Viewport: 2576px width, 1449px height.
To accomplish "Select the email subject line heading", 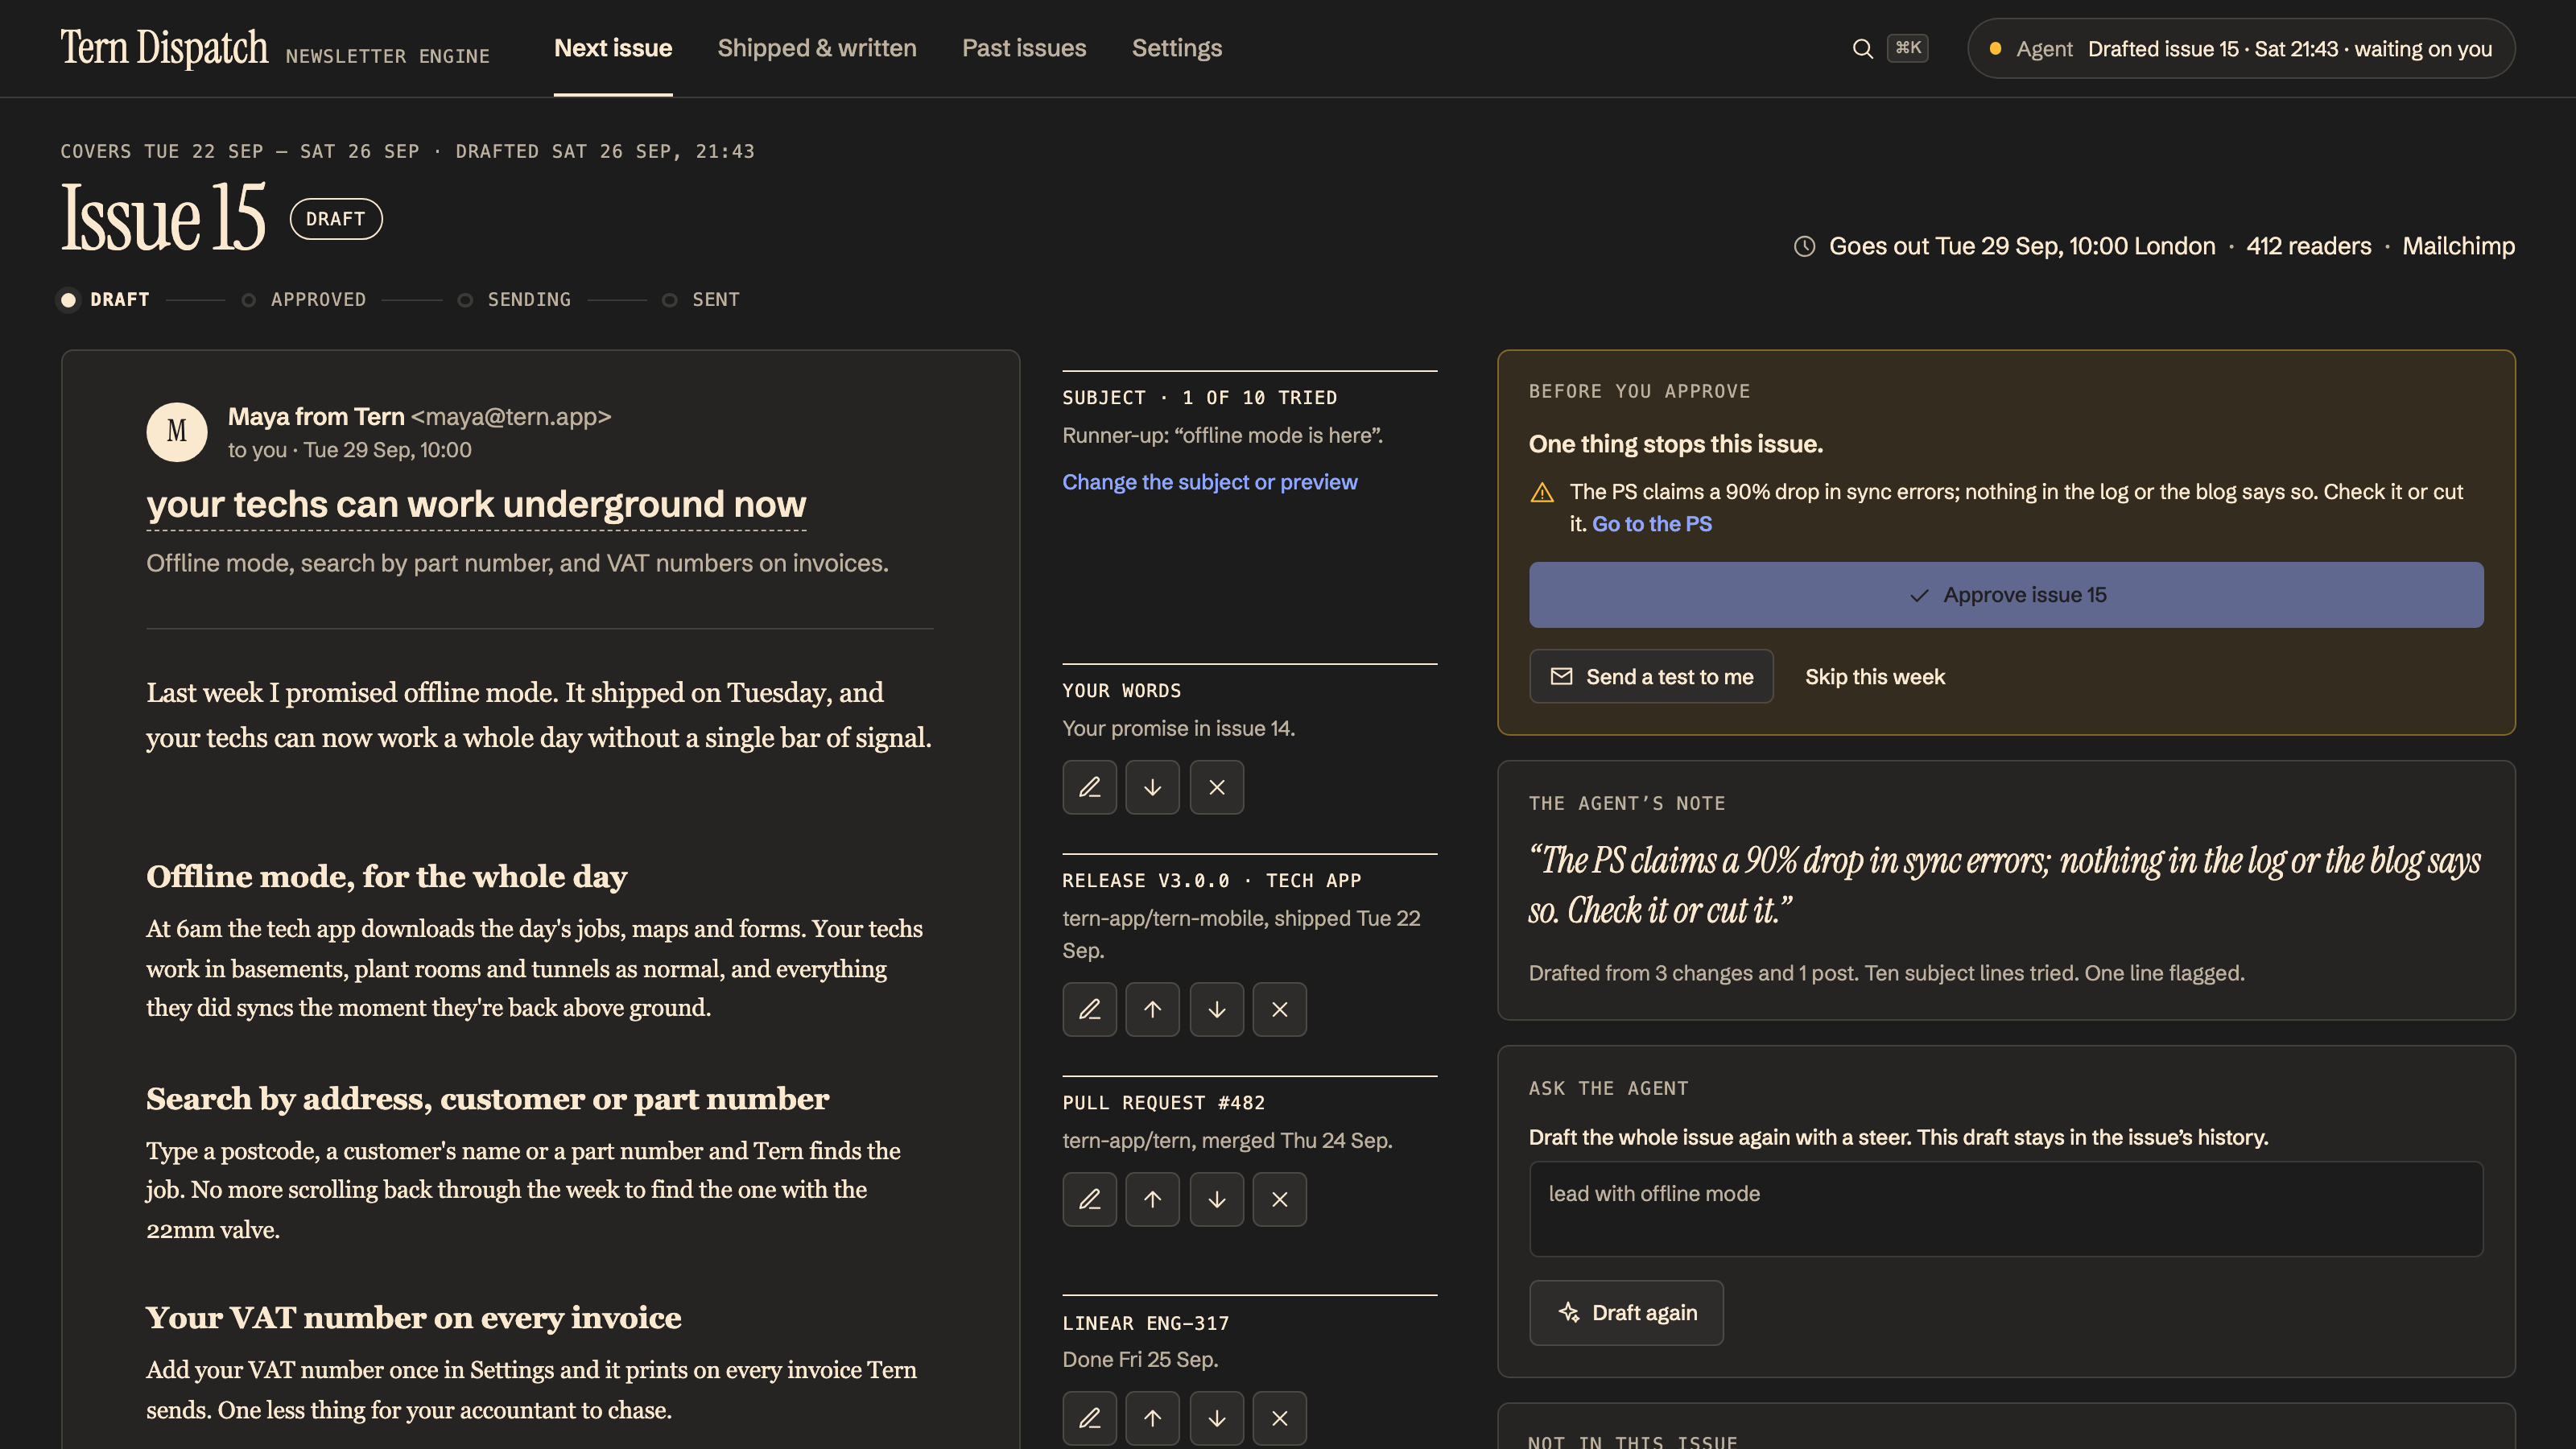I will (476, 505).
